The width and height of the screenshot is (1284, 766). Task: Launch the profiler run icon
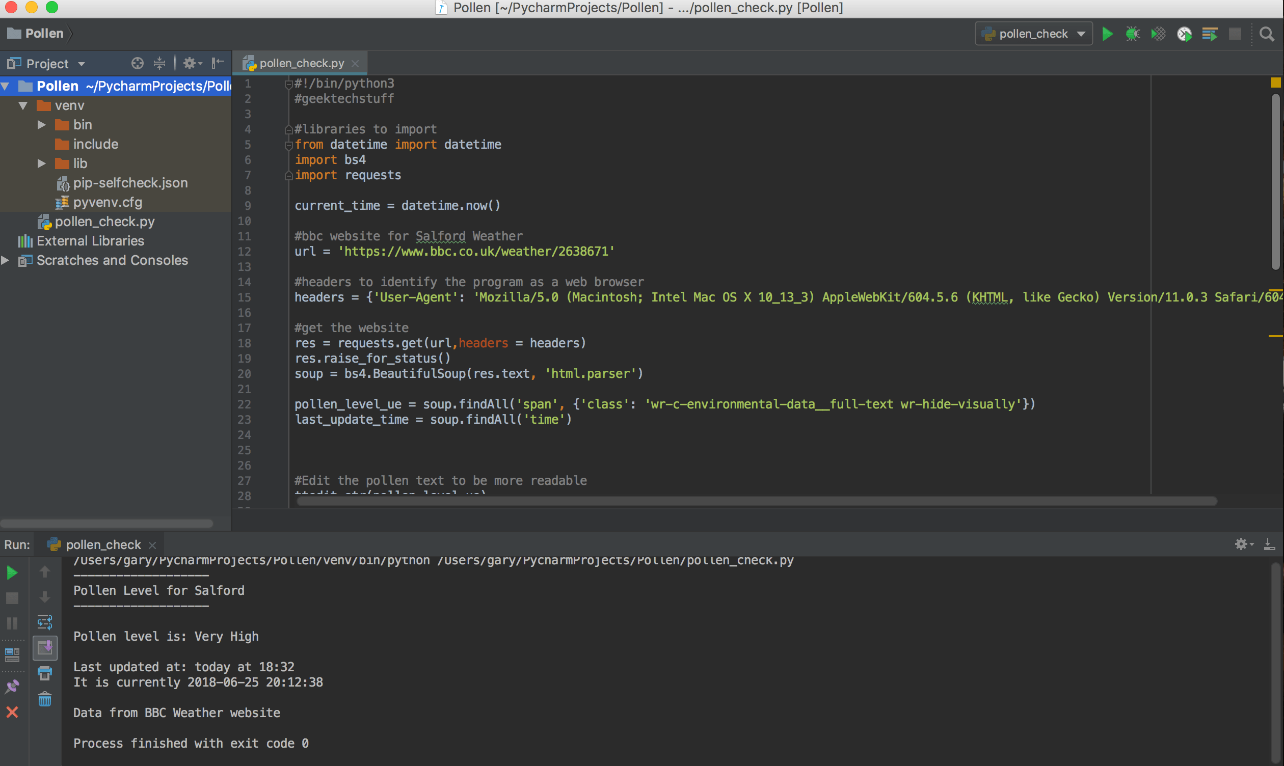[1184, 34]
